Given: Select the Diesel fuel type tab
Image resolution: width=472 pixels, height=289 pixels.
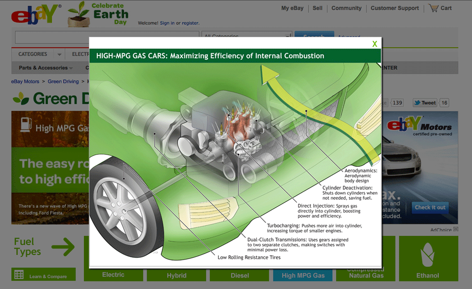Looking at the screenshot, I should point(240,275).
